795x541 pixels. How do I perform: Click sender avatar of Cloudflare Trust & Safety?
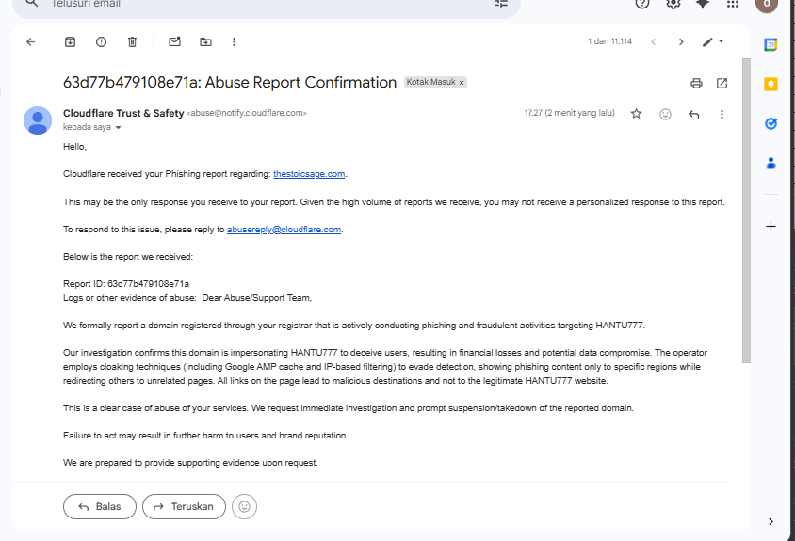[x=38, y=120]
